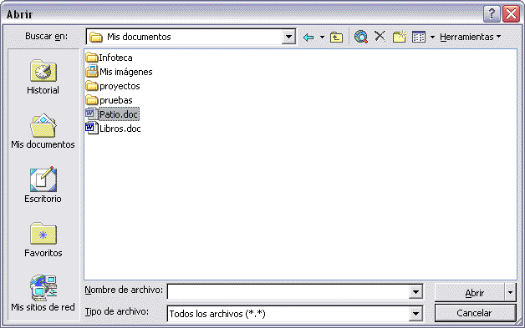525x328 pixels.
Task: Open Mis sitios de red shortcut
Action: click(x=43, y=293)
